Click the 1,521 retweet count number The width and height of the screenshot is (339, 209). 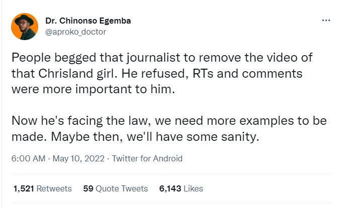pos(23,189)
